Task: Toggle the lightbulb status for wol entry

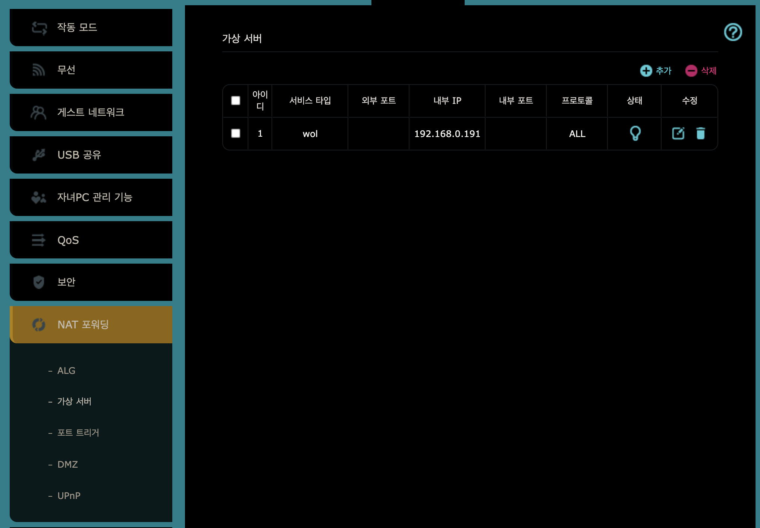Action: click(x=635, y=133)
